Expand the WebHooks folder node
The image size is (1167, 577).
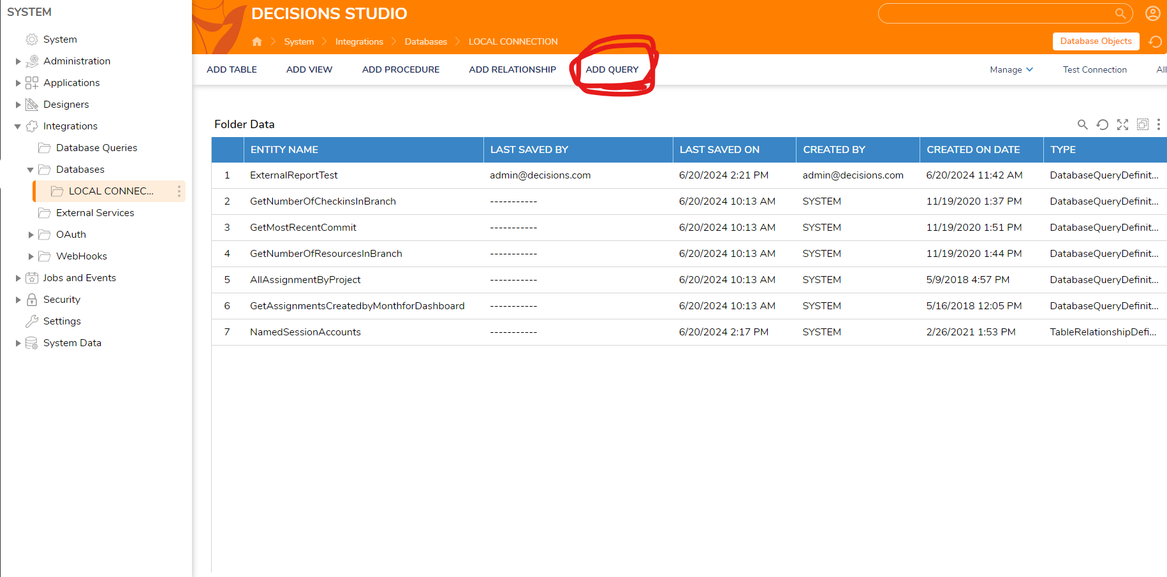pos(31,256)
